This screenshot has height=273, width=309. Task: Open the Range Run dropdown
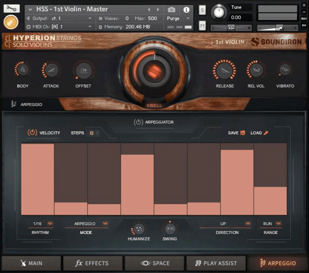(x=278, y=223)
